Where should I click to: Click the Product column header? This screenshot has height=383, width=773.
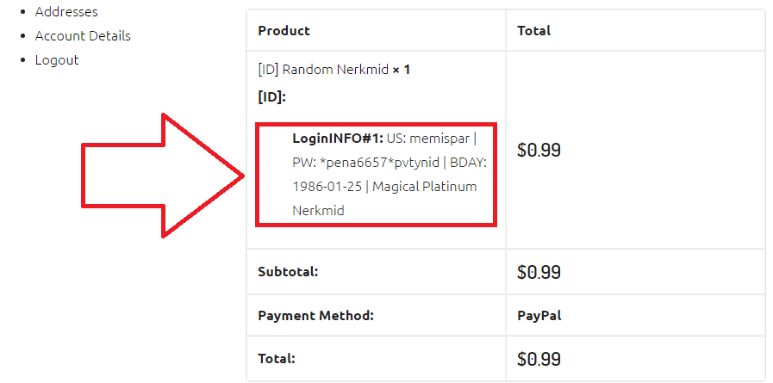pos(284,30)
